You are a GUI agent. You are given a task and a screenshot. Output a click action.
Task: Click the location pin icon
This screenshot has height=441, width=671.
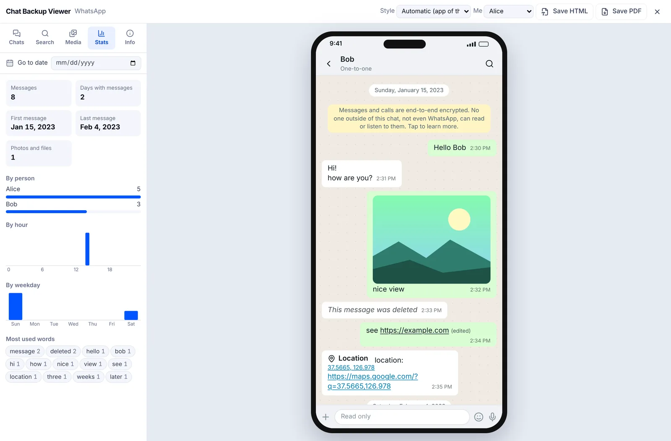tap(331, 358)
